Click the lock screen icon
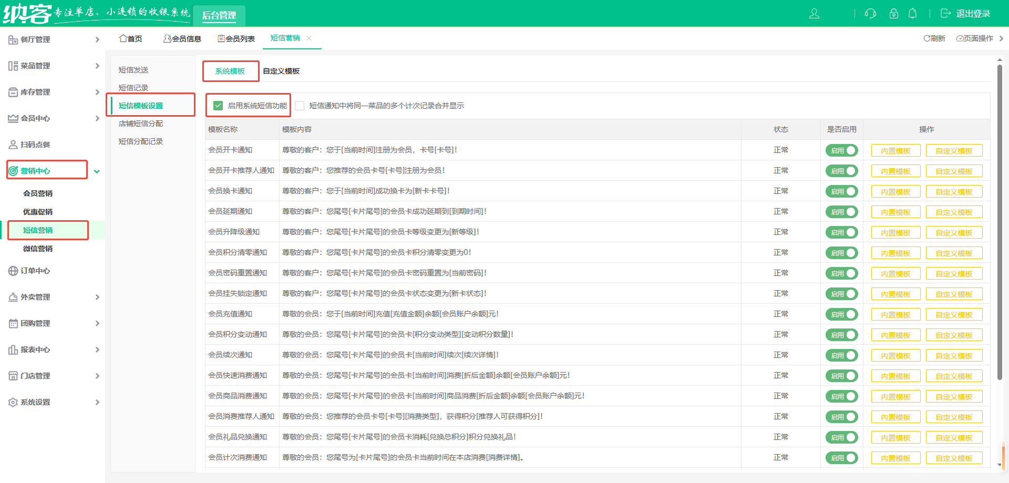 (893, 14)
